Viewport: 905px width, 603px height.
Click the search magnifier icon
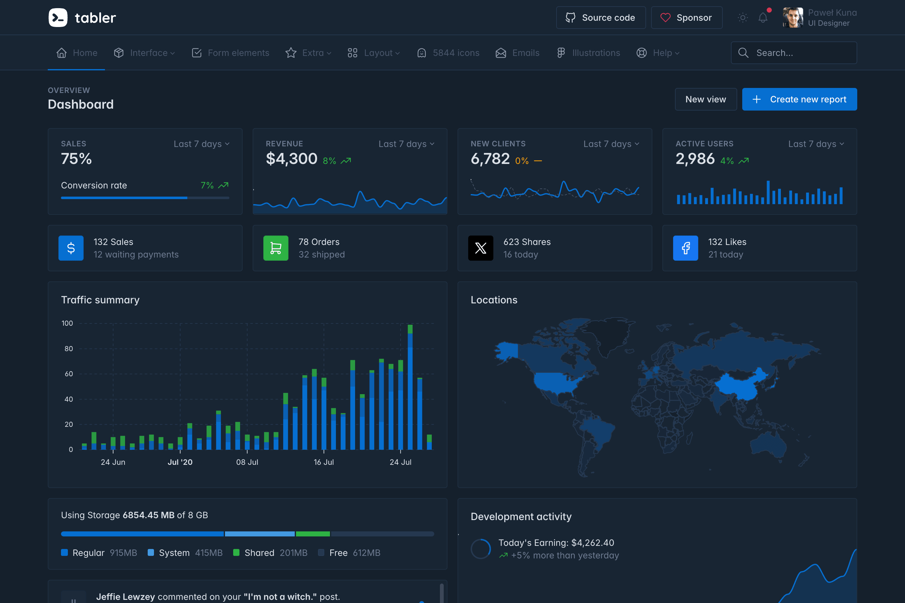click(x=743, y=53)
